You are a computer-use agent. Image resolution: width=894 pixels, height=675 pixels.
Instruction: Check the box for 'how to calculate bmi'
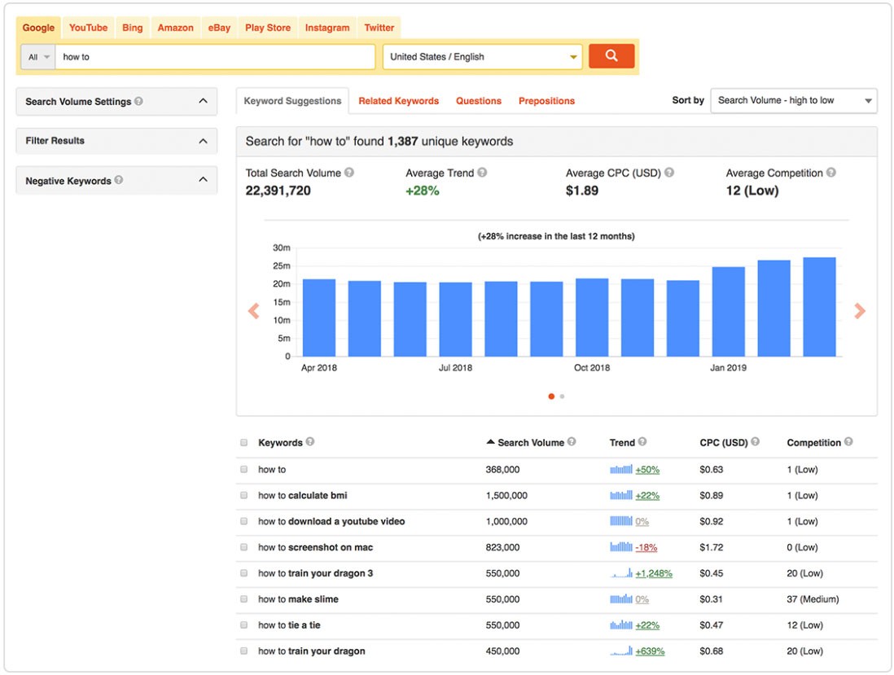click(244, 496)
